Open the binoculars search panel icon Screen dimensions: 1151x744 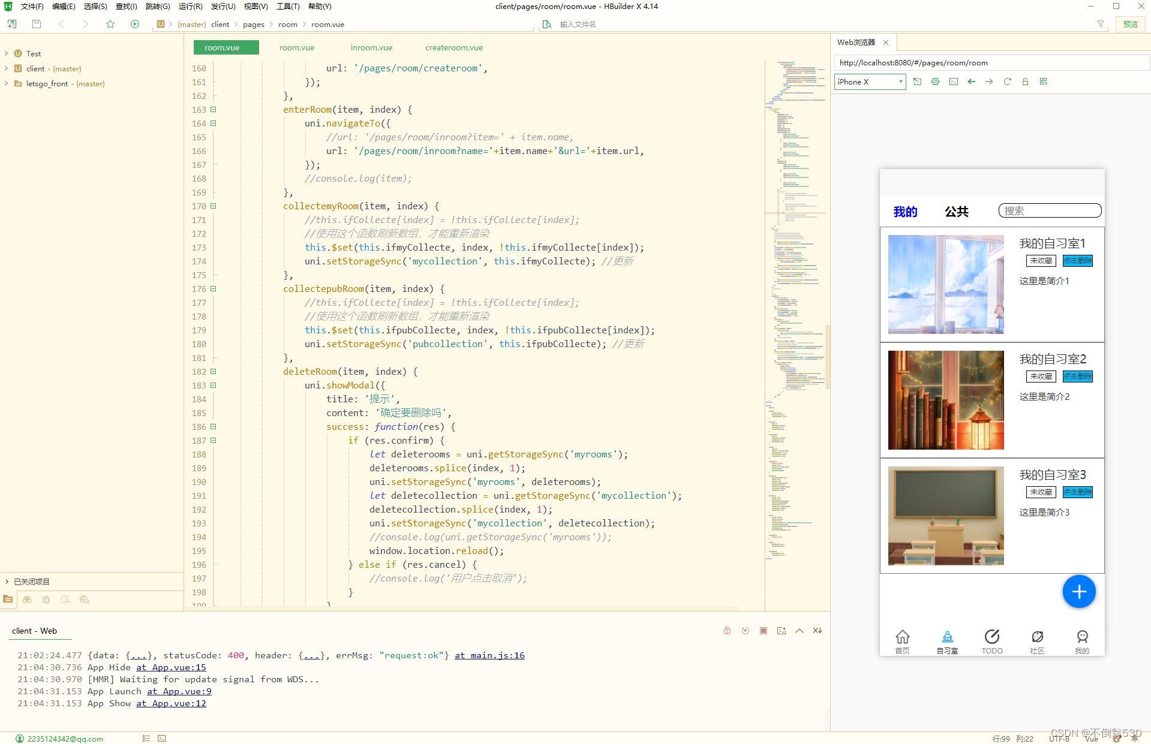pyautogui.click(x=27, y=599)
